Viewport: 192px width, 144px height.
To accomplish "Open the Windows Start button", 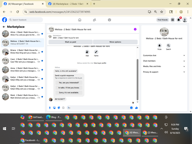I will 5,129.
